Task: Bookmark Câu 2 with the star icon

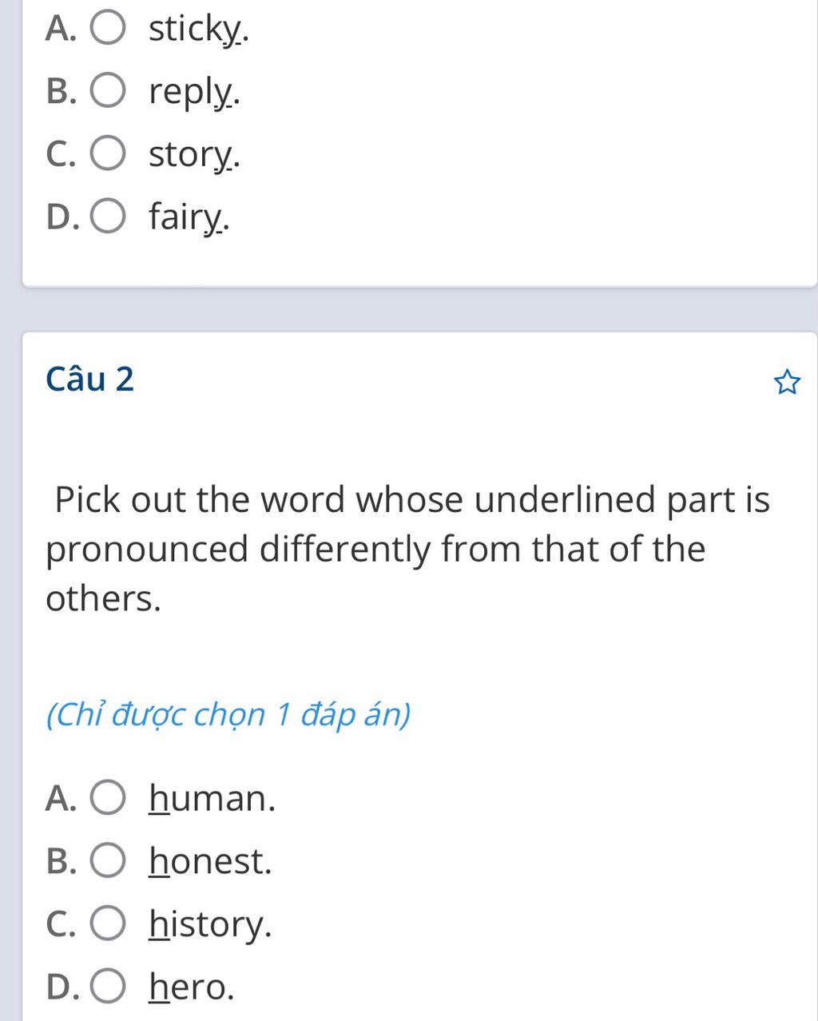Action: [x=787, y=383]
